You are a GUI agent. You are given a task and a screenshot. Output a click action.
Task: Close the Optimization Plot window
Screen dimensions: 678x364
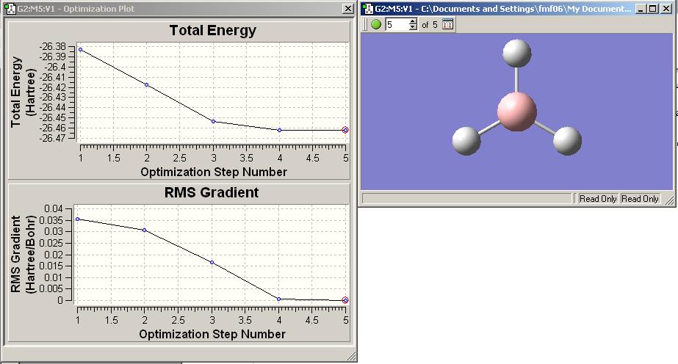pyautogui.click(x=347, y=9)
